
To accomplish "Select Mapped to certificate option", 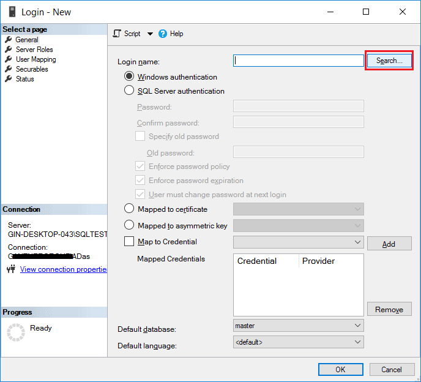I will tap(129, 209).
